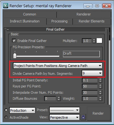114x125 pixels.
Task: Open the Project Points From Positions dropdown
Action: click(x=58, y=66)
